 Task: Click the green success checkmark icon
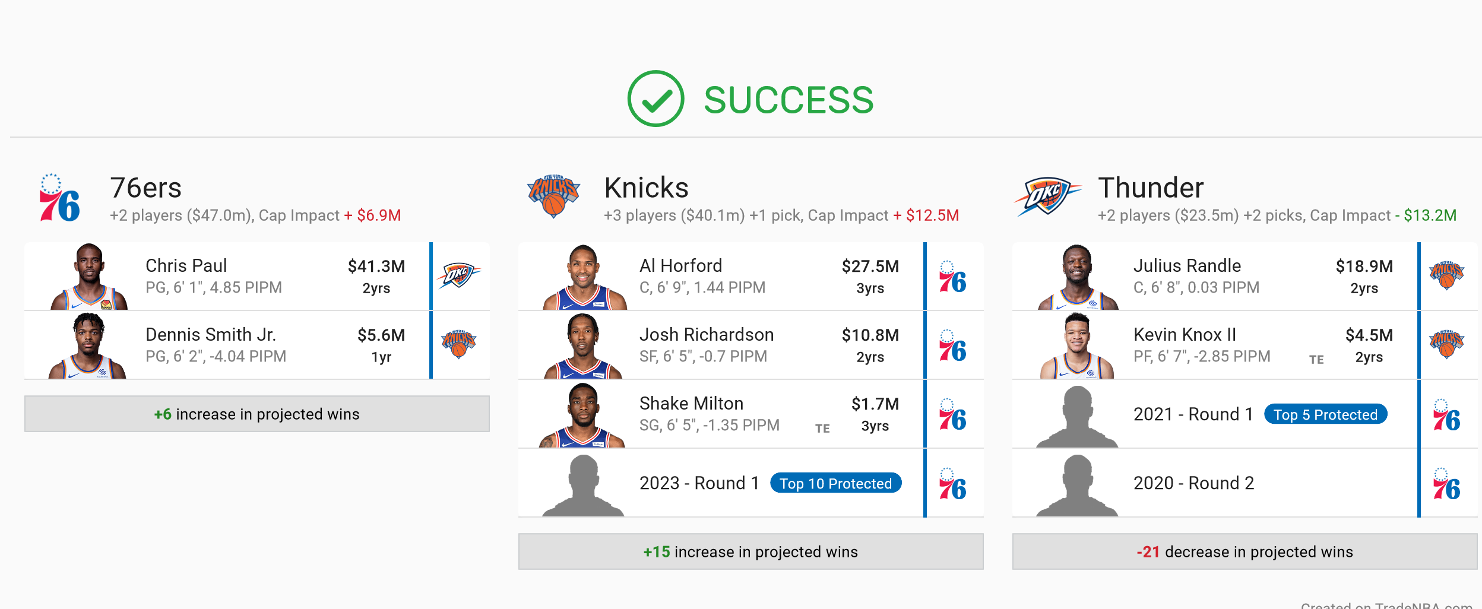click(656, 99)
